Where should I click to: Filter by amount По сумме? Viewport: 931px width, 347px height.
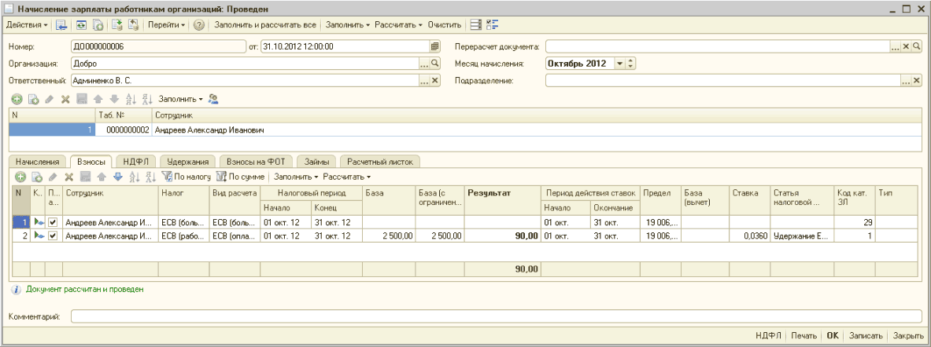pos(241,177)
